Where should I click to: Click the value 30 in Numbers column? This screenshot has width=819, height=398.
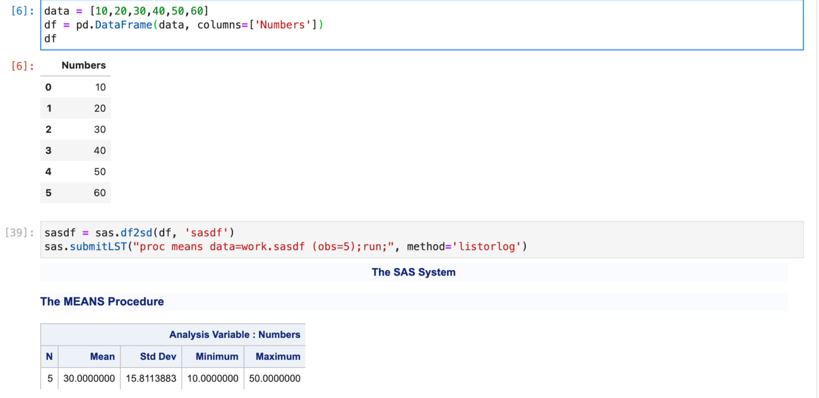(x=100, y=129)
